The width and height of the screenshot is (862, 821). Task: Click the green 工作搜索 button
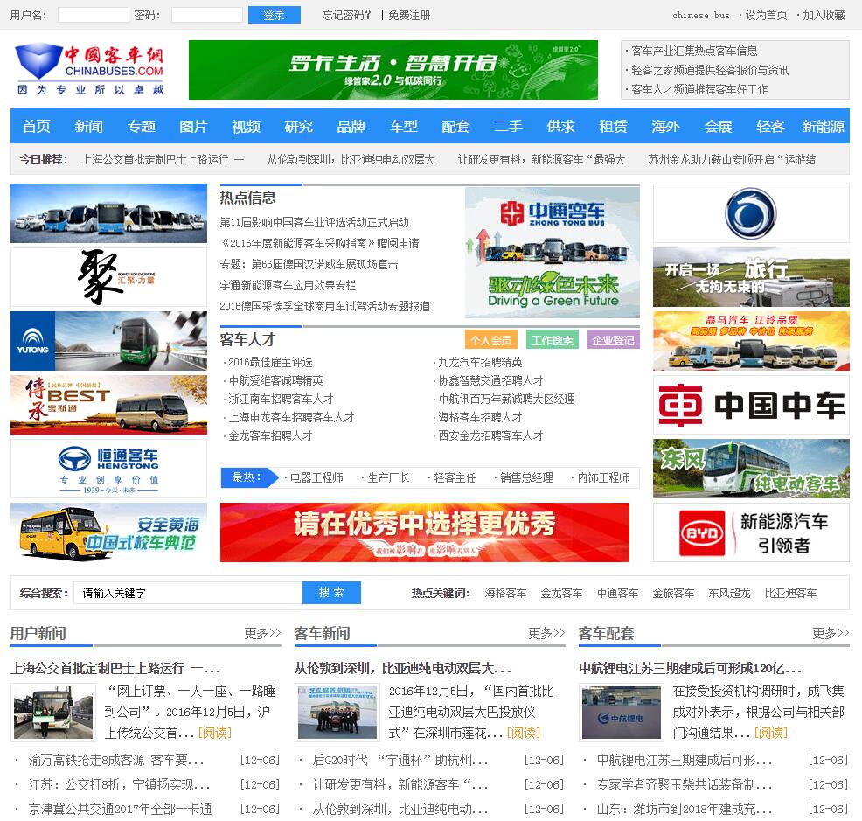click(552, 340)
